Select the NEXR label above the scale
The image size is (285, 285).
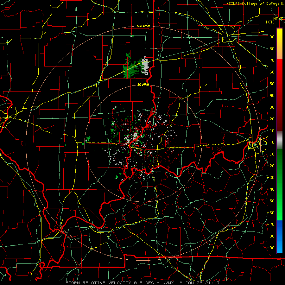point(278,19)
